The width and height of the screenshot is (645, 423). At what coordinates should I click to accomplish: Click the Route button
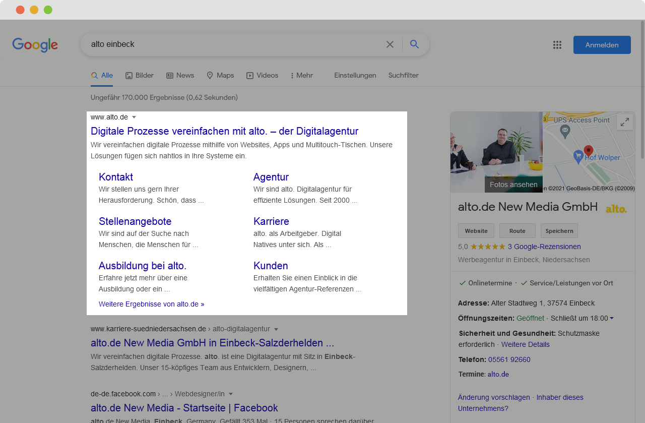(517, 230)
